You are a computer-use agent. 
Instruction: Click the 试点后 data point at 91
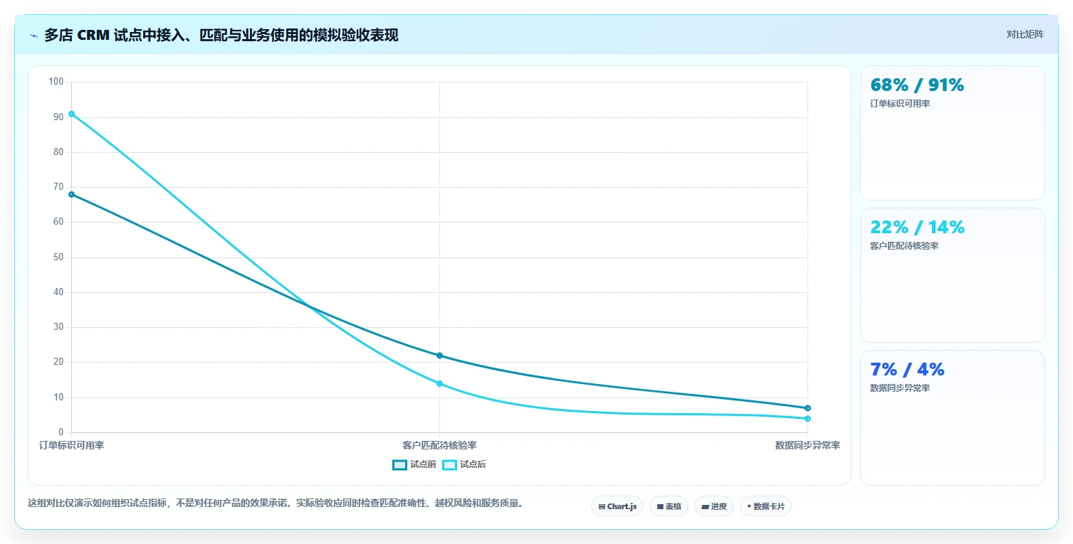(x=71, y=114)
